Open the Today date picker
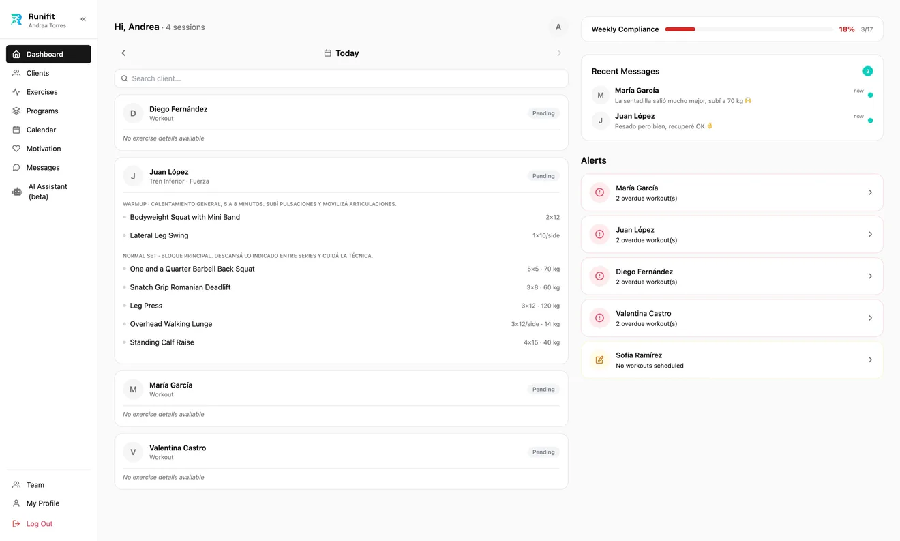The image size is (900, 541). pyautogui.click(x=342, y=53)
